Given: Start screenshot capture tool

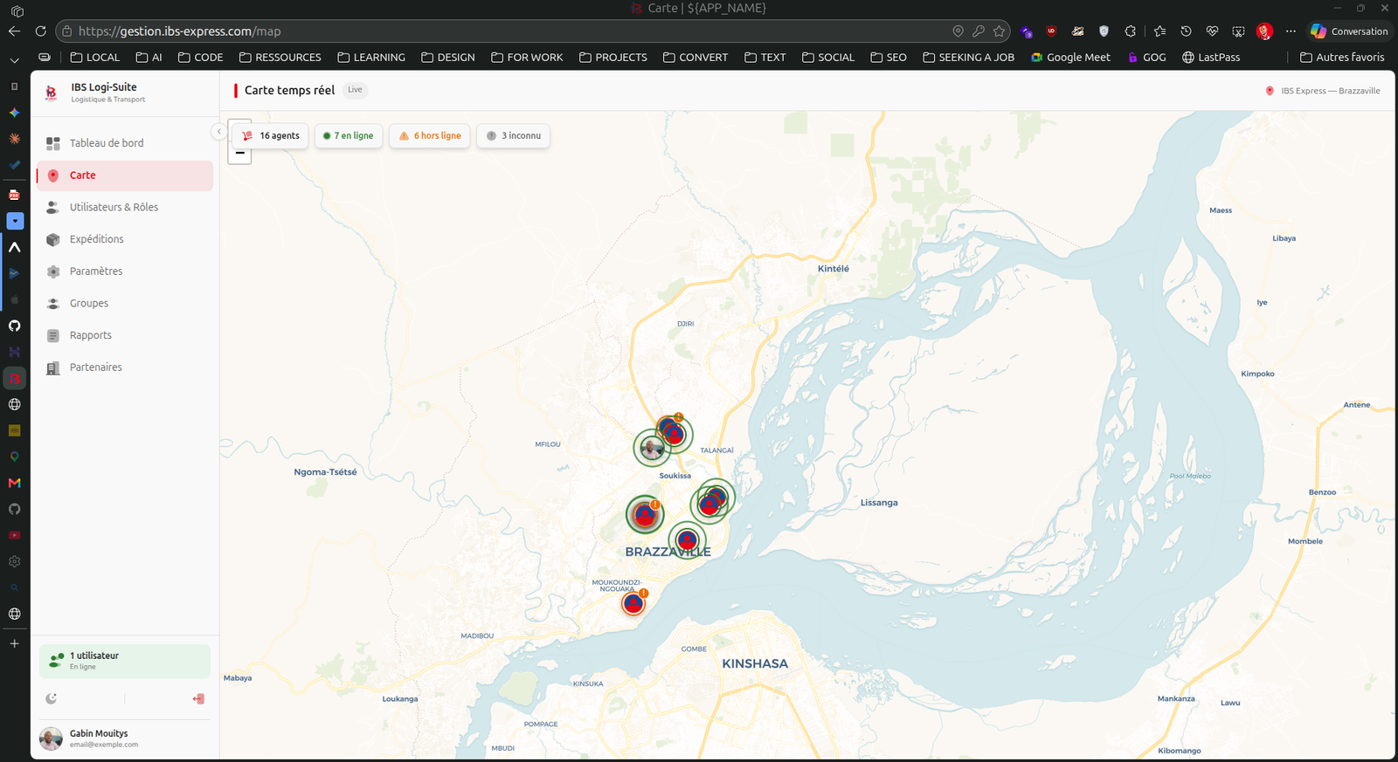Looking at the screenshot, I should [x=1238, y=31].
